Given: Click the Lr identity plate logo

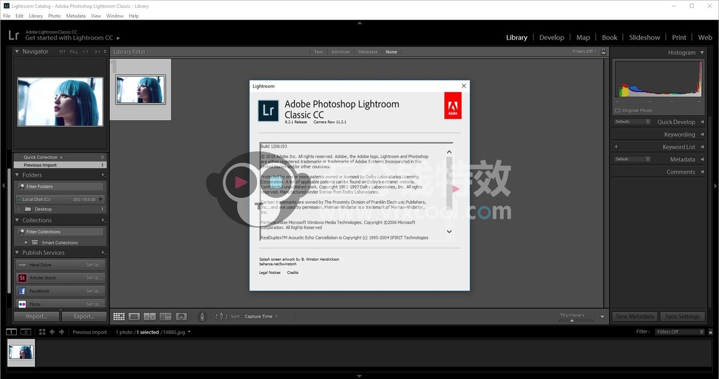Looking at the screenshot, I should 13,35.
